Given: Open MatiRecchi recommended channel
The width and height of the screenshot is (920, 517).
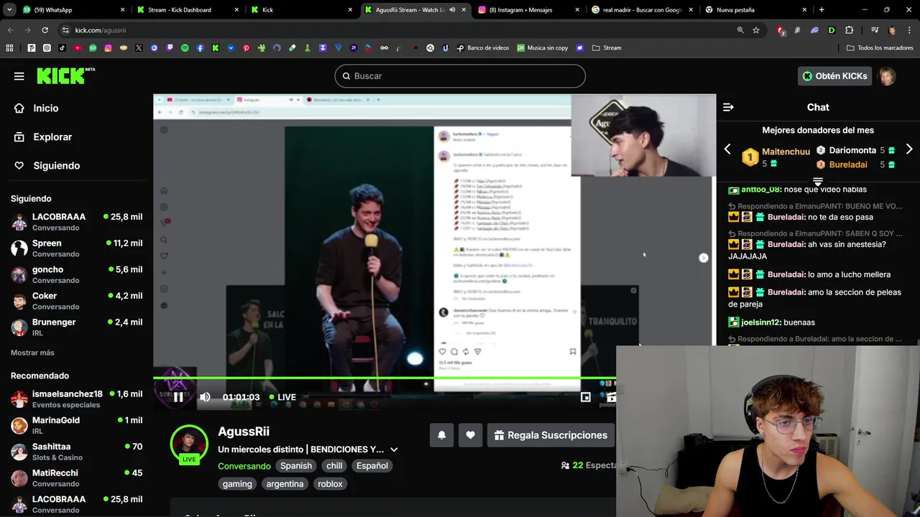Looking at the screenshot, I should (76, 478).
